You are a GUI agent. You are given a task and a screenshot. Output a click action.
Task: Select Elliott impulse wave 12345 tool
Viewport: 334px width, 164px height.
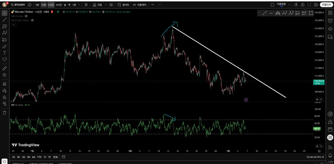pyautogui.click(x=284, y=13)
